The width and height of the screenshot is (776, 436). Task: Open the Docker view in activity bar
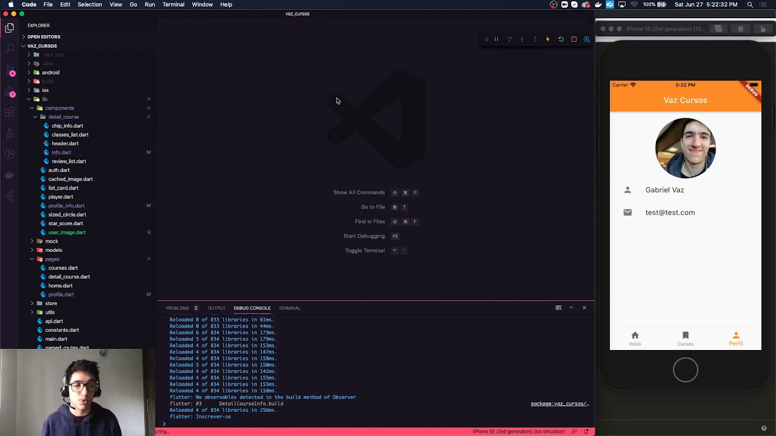point(10,175)
